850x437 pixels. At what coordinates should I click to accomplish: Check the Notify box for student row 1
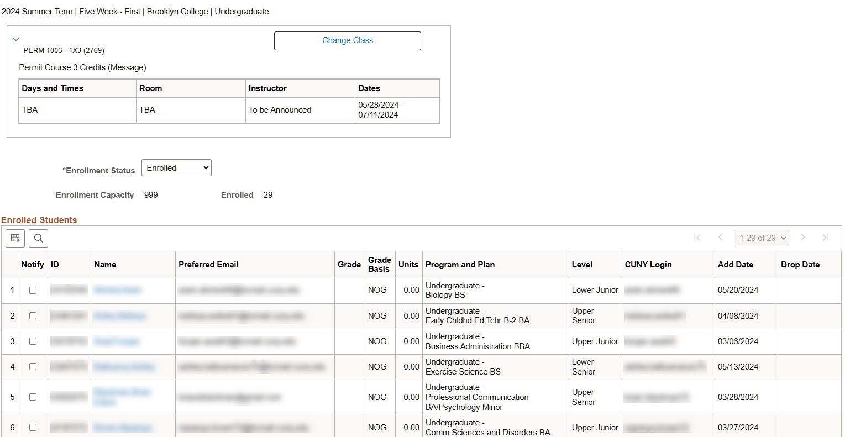pyautogui.click(x=32, y=289)
